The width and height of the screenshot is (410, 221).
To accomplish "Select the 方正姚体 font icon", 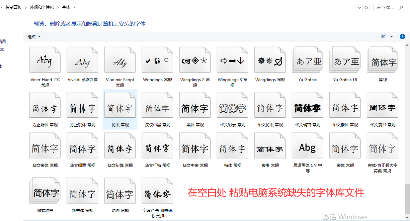I will 83,105.
